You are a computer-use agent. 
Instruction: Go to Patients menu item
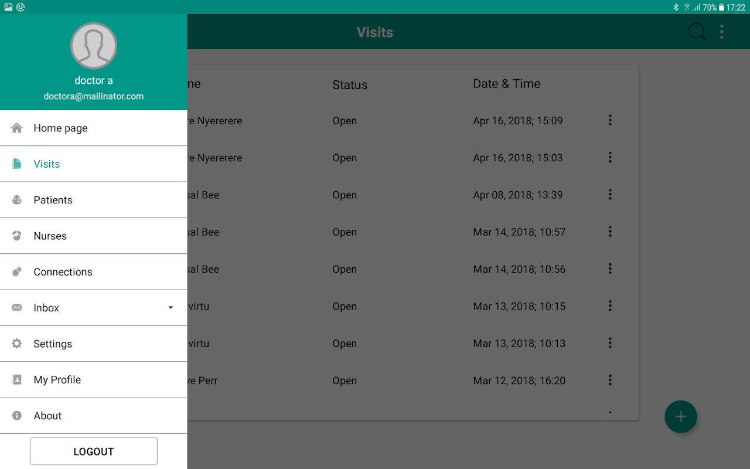pos(53,200)
